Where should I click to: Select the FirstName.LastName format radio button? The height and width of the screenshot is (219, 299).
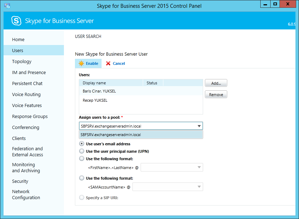click(x=82, y=158)
